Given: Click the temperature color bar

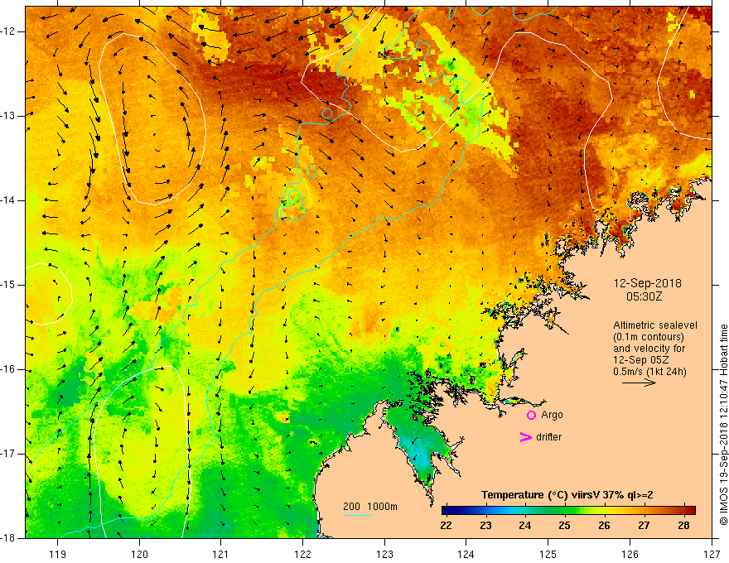Looking at the screenshot, I should 568,511.
